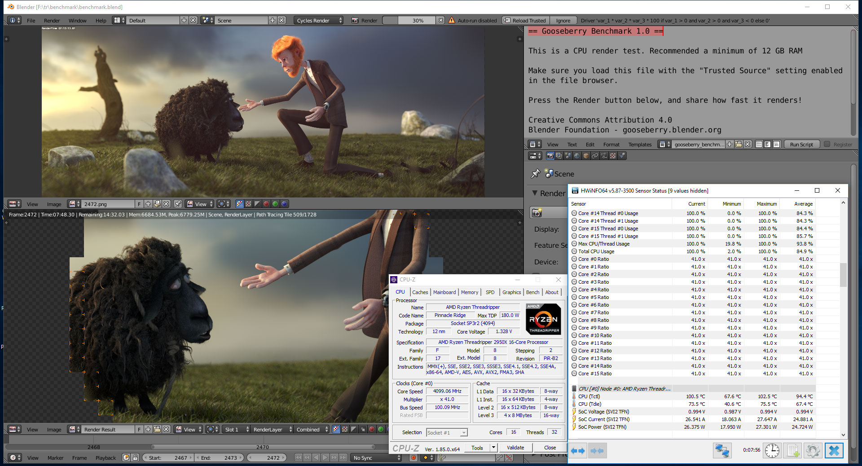The height and width of the screenshot is (466, 862).
Task: Click the Ignore button
Action: 563,20
